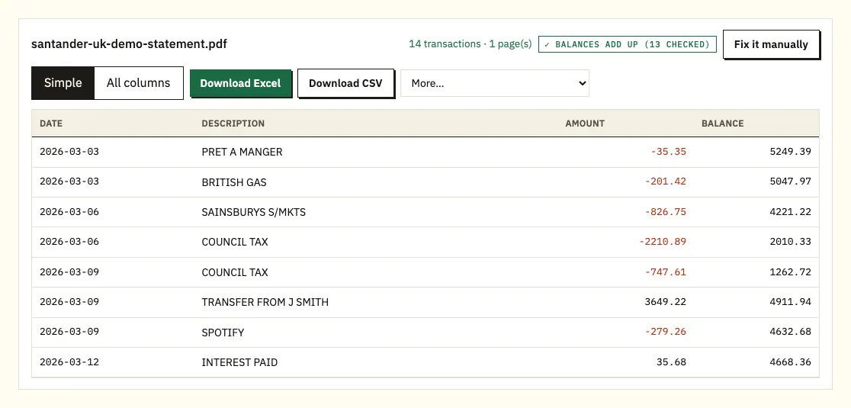851x408 pixels.
Task: Select the SPOTIFY description
Action: coord(223,333)
